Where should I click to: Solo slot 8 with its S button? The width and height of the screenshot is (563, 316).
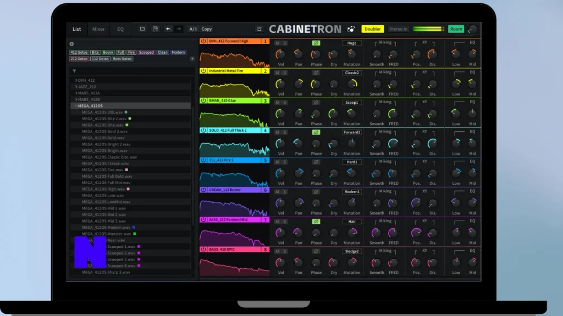click(284, 251)
